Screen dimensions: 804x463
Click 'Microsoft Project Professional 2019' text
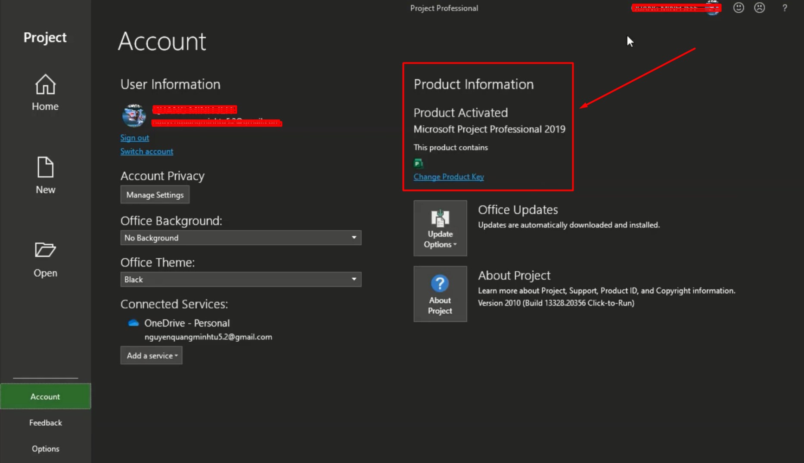pyautogui.click(x=489, y=129)
